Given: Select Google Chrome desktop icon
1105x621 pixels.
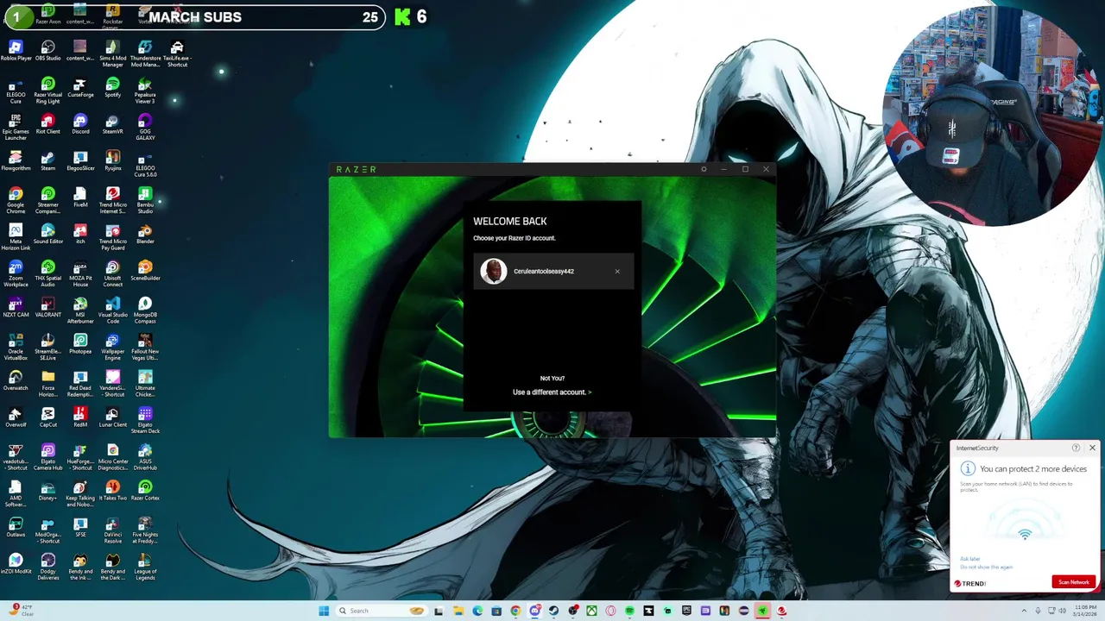Looking at the screenshot, I should point(16,201).
